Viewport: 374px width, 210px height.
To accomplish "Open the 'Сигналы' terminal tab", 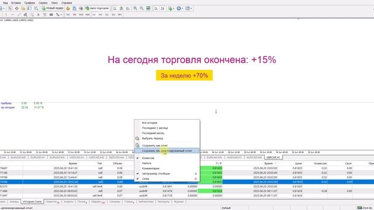I will click(x=115, y=202).
